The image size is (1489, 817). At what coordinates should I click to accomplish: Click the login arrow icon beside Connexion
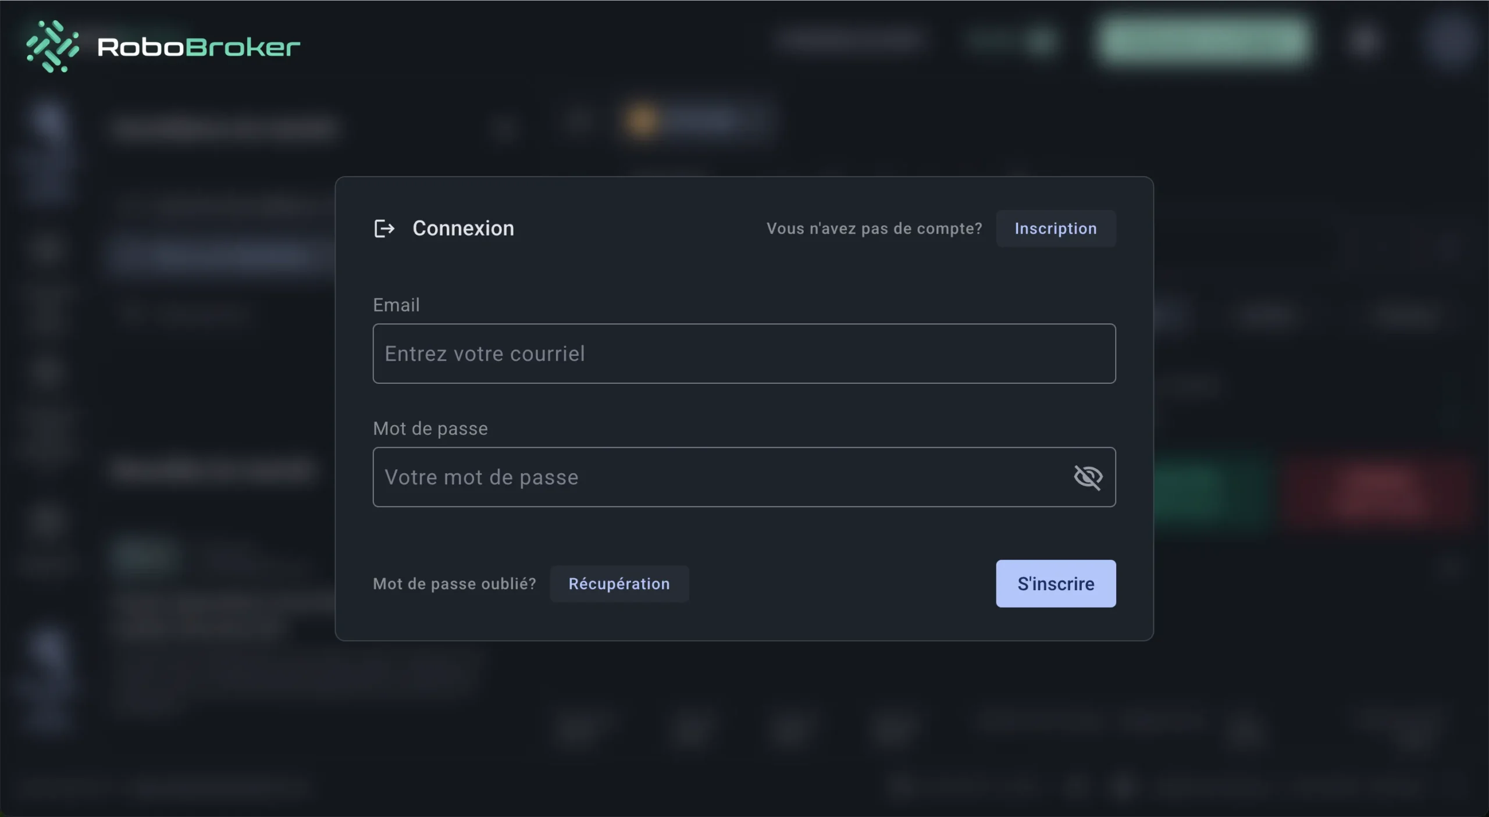point(384,229)
